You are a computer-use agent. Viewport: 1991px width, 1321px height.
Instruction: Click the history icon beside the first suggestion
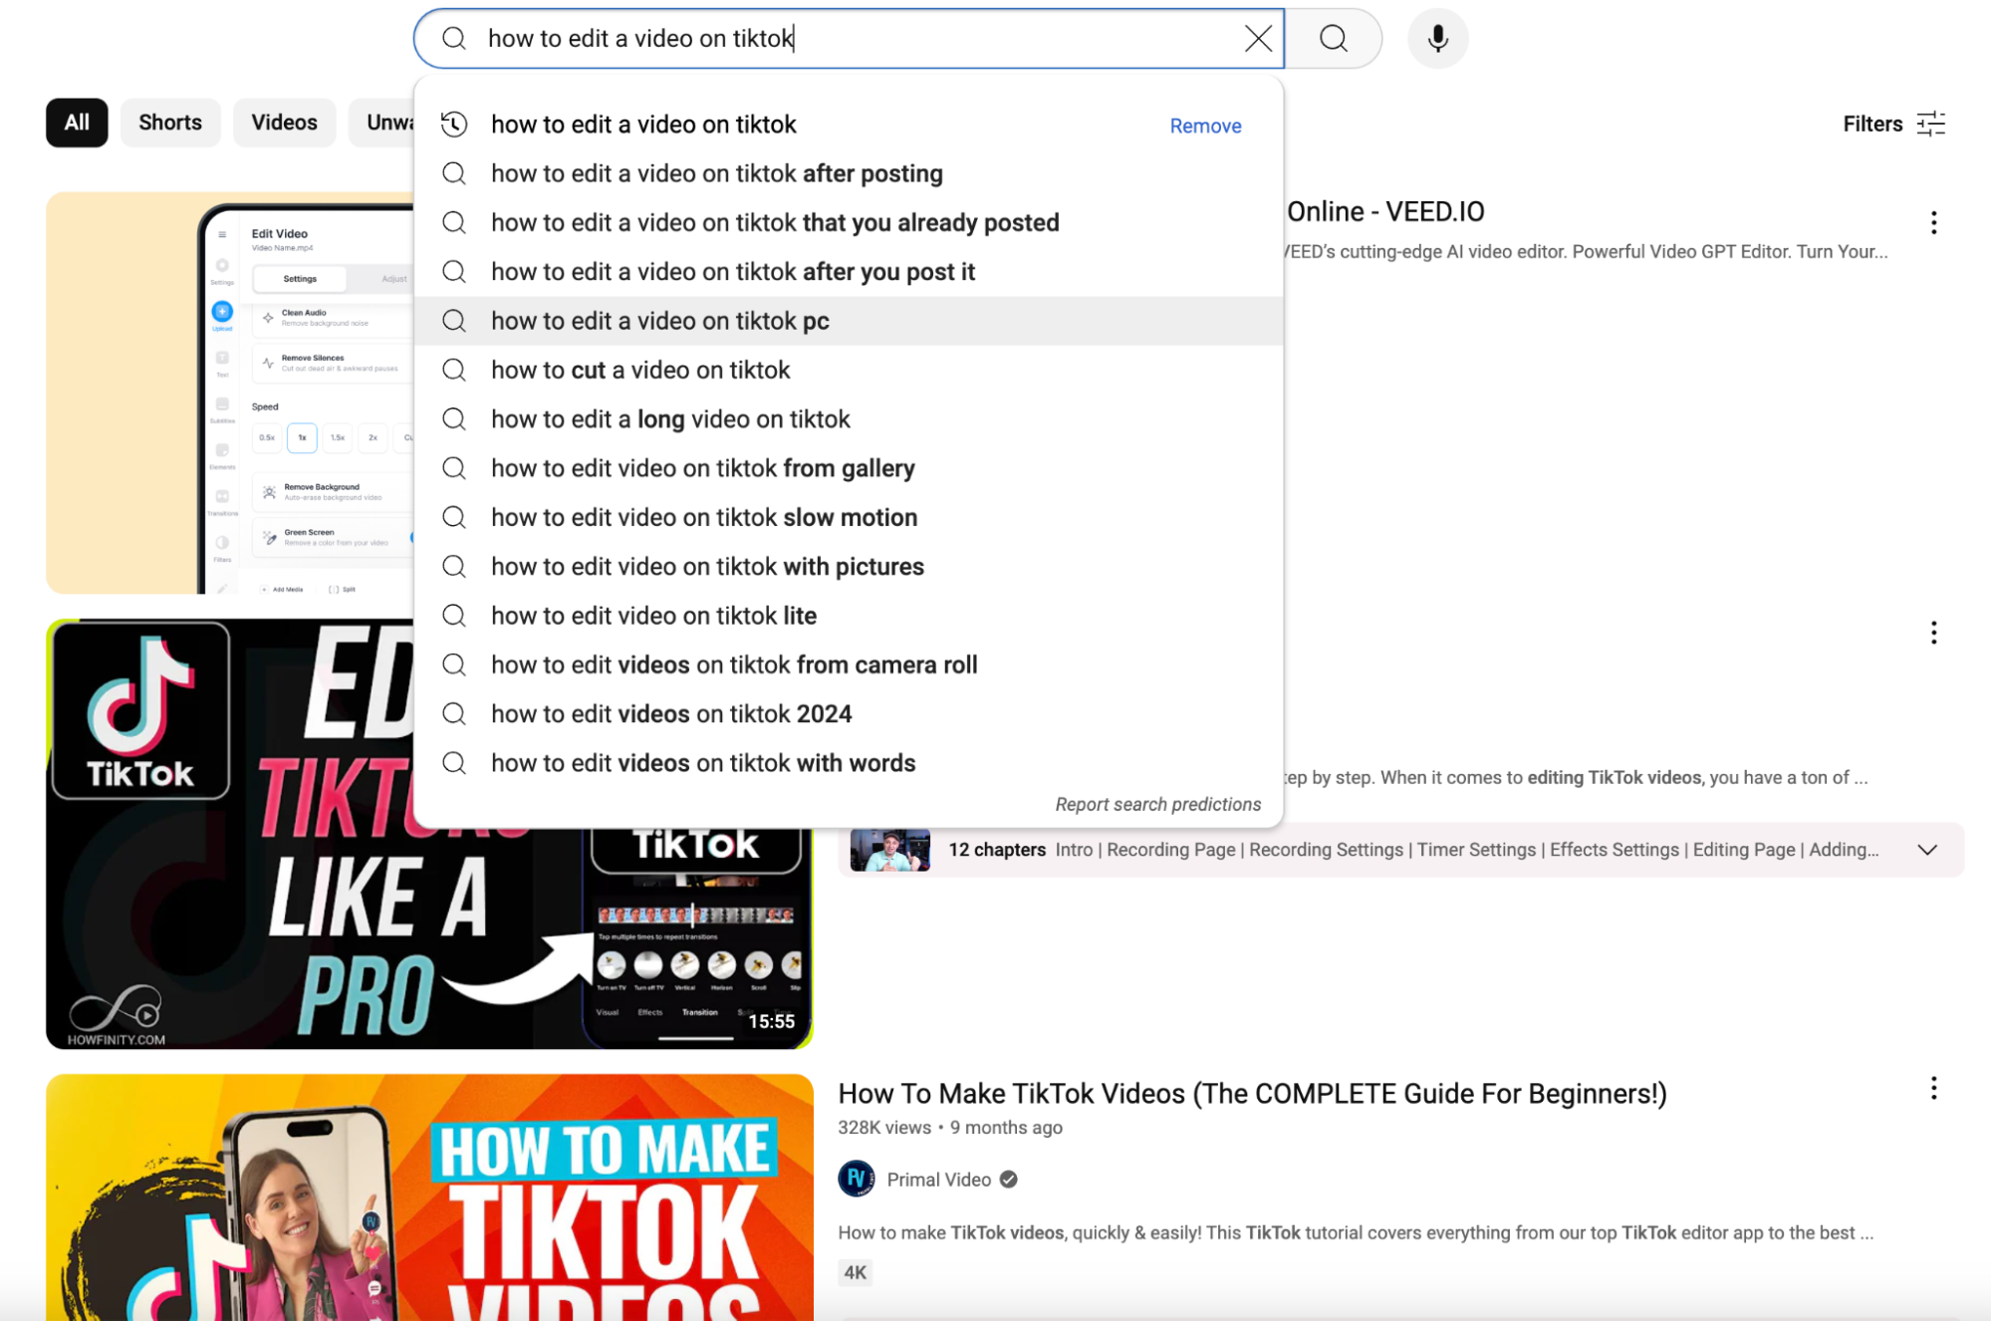tap(454, 124)
